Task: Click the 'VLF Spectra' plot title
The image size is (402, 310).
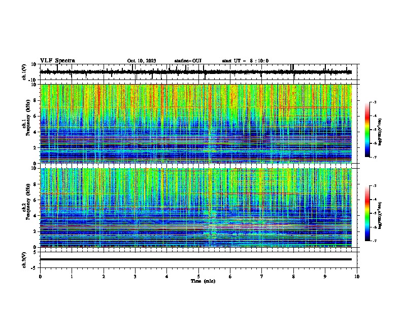Action: pos(57,61)
